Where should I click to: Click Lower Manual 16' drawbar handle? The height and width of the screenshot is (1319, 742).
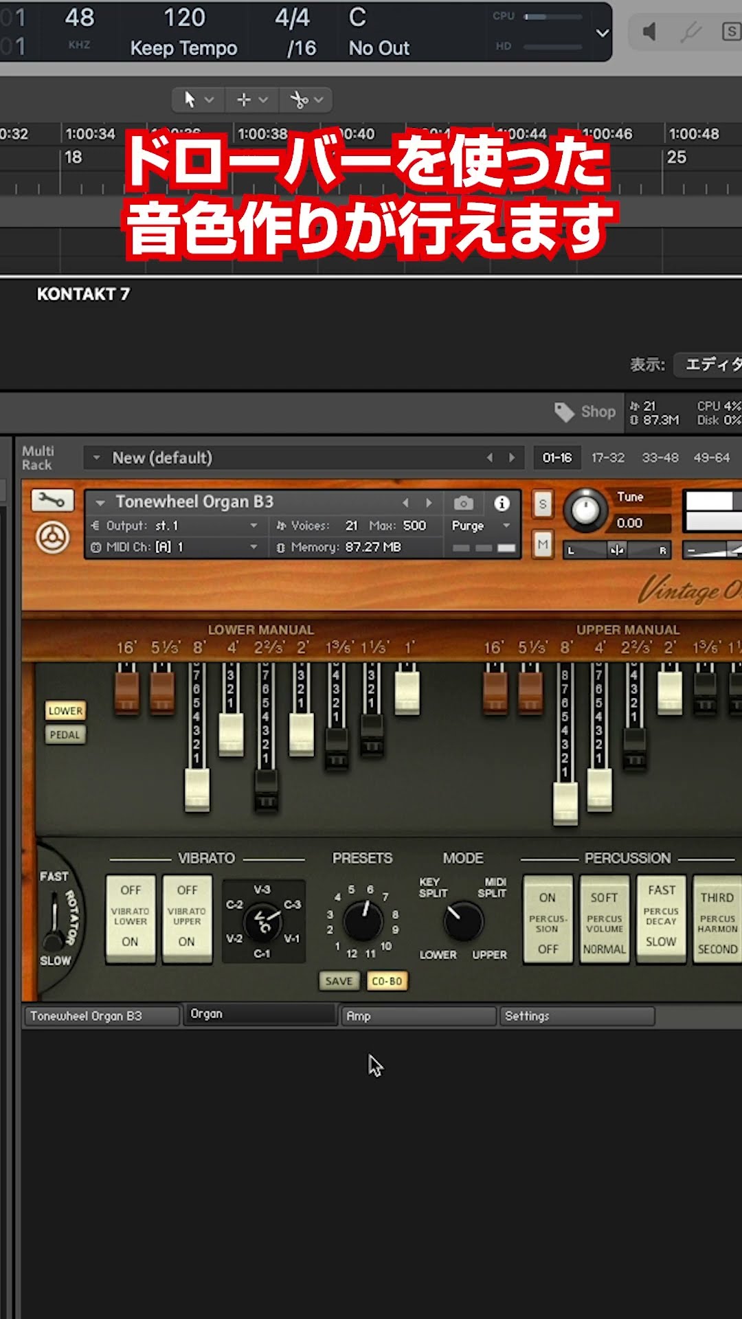(x=126, y=692)
